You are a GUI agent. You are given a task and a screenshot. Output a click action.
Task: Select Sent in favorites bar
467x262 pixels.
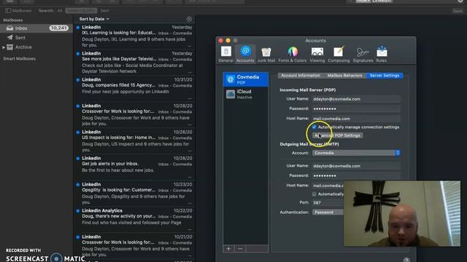point(104,10)
